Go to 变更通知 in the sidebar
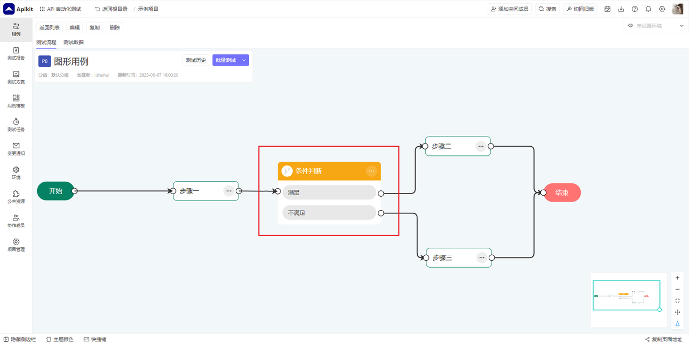The image size is (689, 344). click(16, 149)
